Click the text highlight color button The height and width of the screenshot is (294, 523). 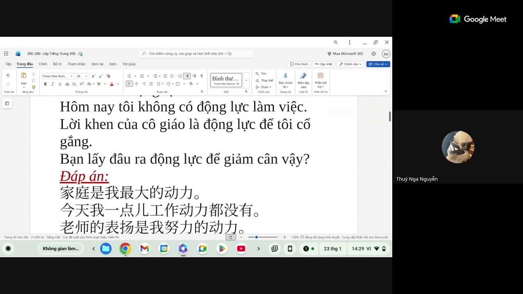tap(98, 84)
